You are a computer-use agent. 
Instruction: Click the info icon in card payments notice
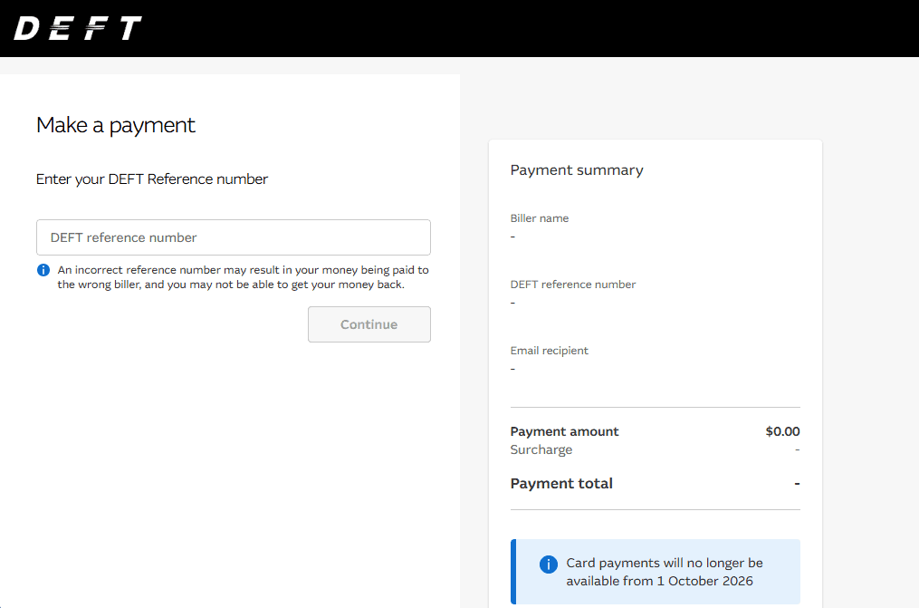tap(548, 564)
